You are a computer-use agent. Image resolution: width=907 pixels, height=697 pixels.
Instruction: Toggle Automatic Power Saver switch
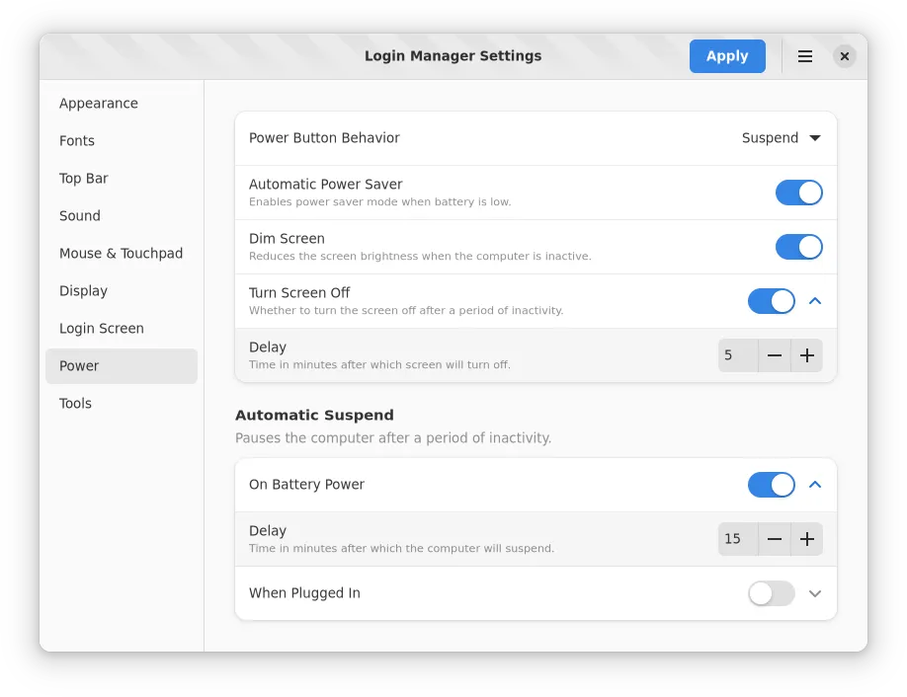[798, 193]
